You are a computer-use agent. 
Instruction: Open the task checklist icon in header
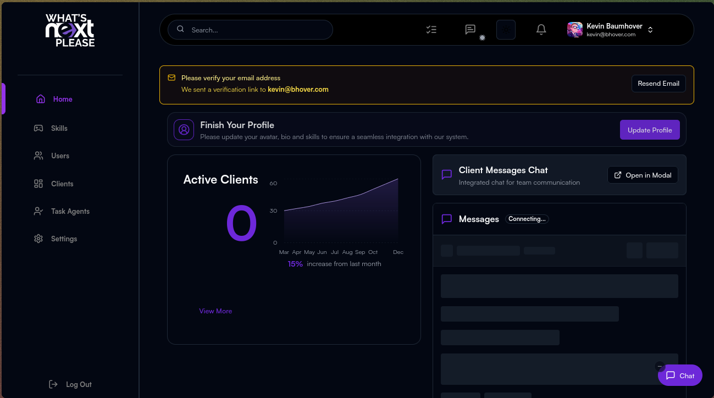431,30
